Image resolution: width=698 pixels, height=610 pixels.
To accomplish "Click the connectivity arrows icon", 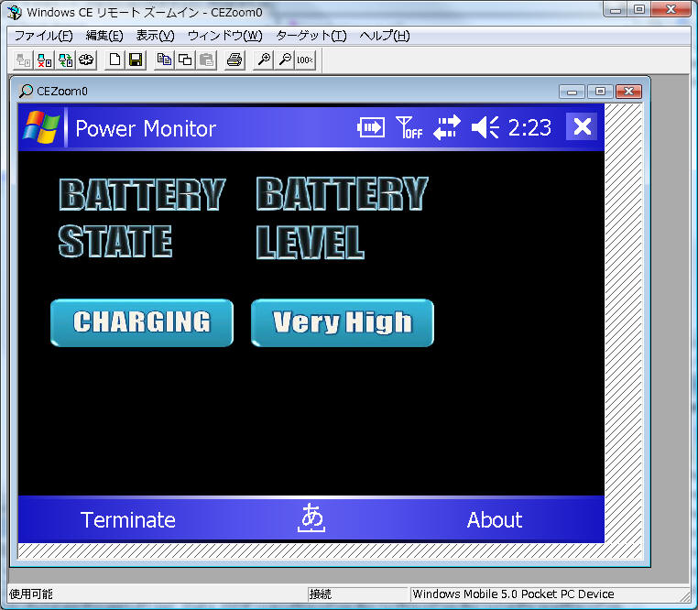I will pyautogui.click(x=447, y=128).
